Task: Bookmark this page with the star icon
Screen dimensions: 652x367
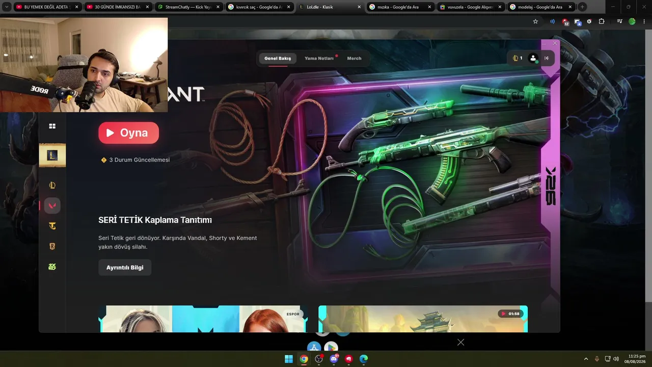Action: click(535, 21)
